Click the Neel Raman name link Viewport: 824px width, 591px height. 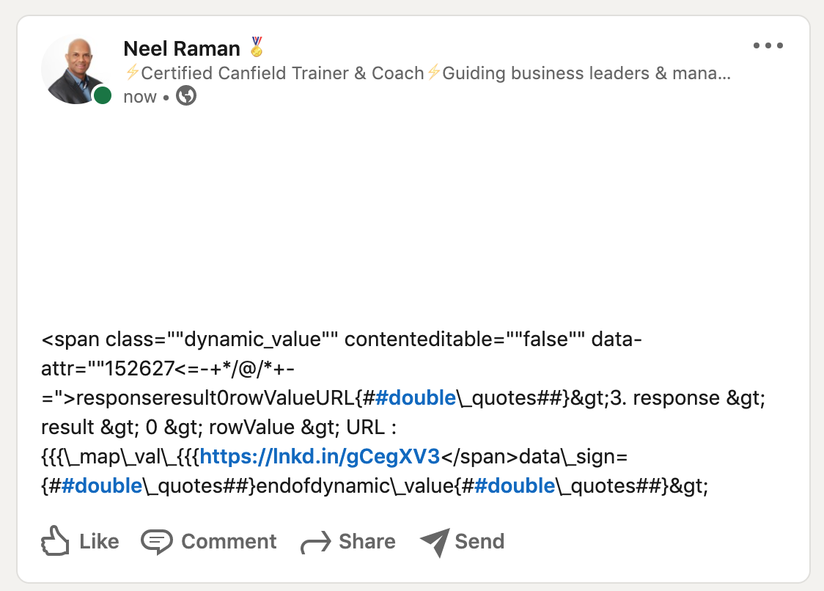tap(182, 48)
